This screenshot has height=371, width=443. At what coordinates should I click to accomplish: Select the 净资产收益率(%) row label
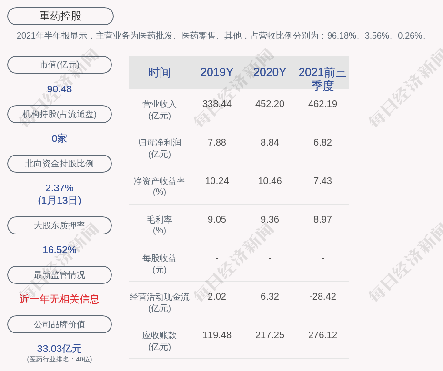pyautogui.click(x=160, y=186)
